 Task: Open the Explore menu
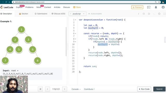pos(19,7)
